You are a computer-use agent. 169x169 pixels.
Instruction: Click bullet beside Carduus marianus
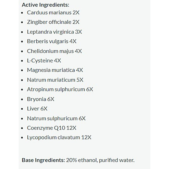[22, 13]
